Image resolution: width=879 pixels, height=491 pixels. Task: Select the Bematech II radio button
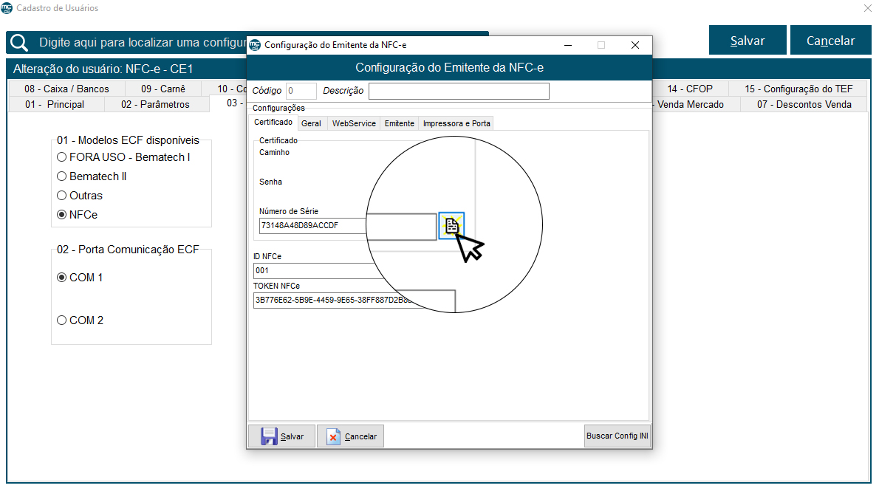coord(62,176)
